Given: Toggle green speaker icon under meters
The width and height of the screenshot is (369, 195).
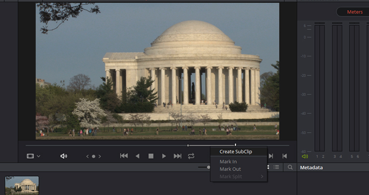Looking at the screenshot, I should (x=305, y=156).
